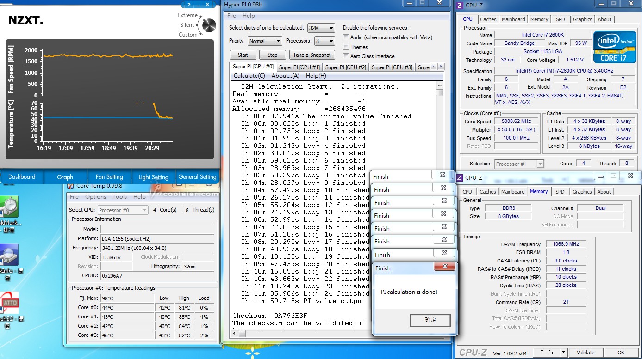Open About tab in top CPU-Z window

(605, 19)
